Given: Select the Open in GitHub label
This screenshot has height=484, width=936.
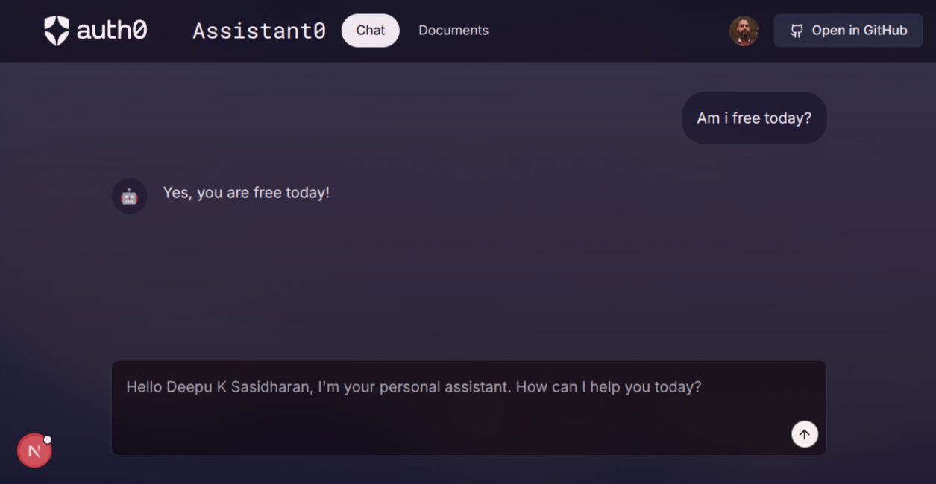Looking at the screenshot, I should click(859, 31).
